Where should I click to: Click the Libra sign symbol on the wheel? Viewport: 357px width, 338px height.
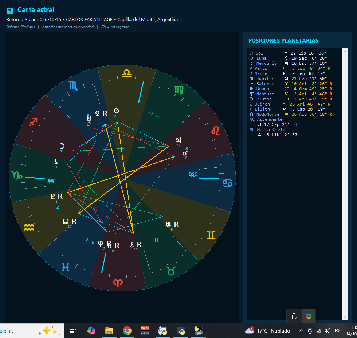127,73
